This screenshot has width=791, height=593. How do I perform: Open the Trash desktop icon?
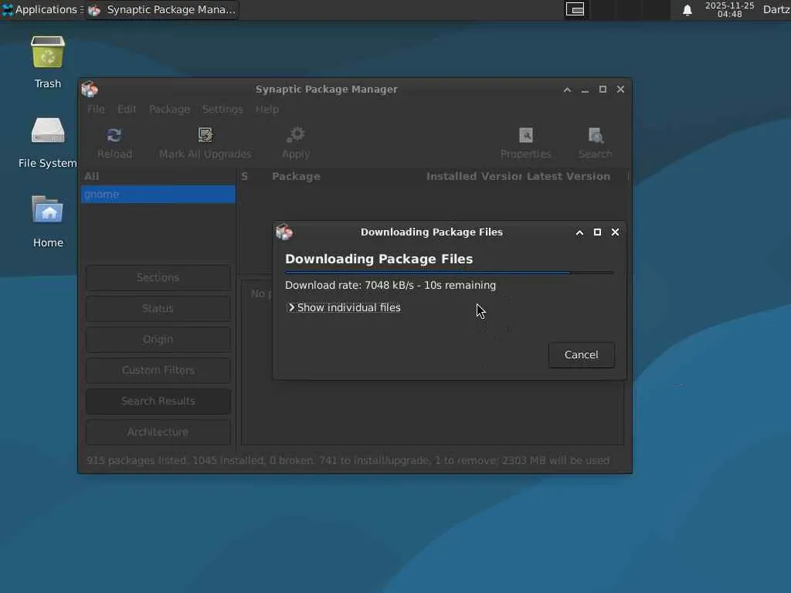click(48, 52)
